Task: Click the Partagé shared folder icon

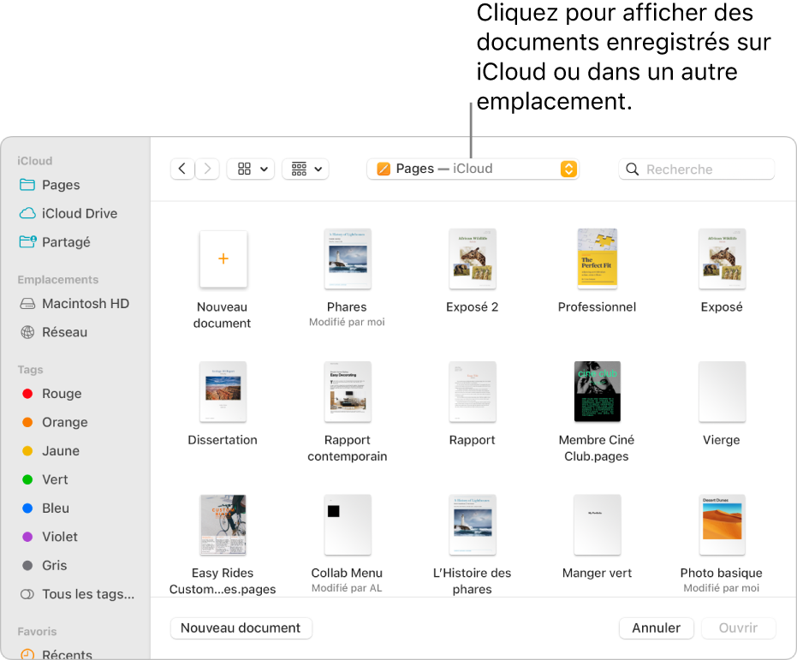Action: 27,241
